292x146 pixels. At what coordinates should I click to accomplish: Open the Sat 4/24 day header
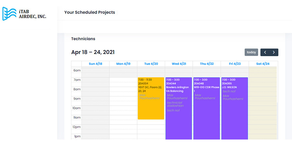tap(263, 64)
